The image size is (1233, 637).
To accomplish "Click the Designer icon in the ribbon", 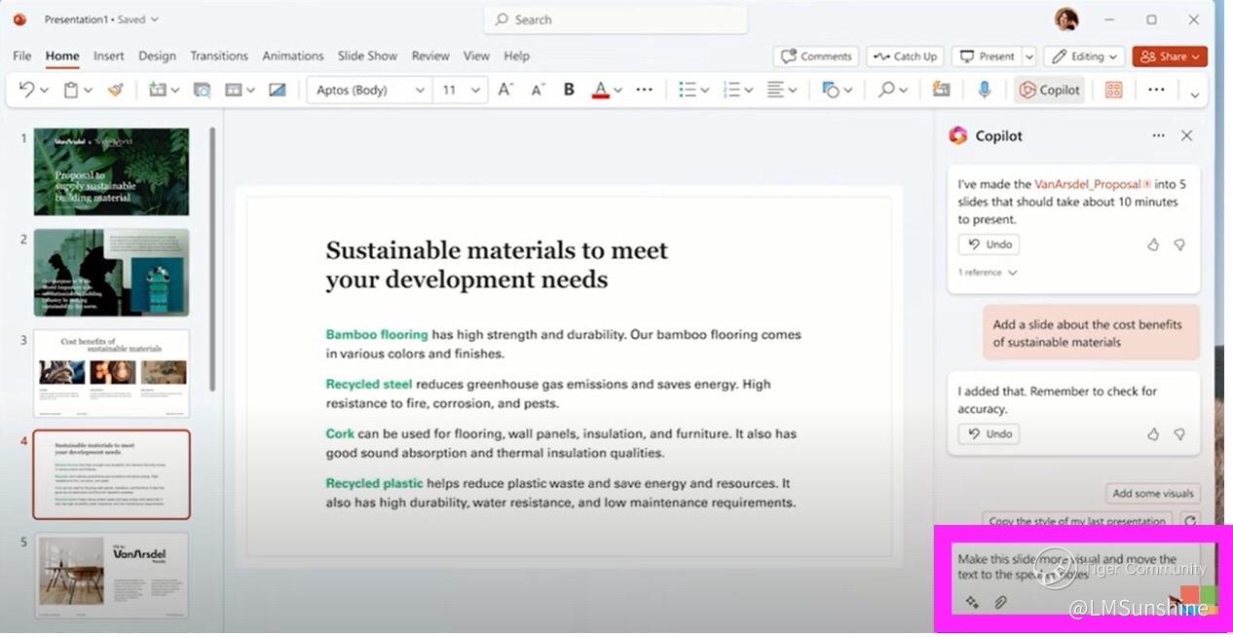I will coord(1113,90).
